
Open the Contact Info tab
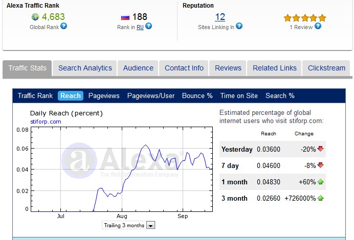tap(184, 68)
